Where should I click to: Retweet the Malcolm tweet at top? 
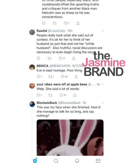[54, 23]
